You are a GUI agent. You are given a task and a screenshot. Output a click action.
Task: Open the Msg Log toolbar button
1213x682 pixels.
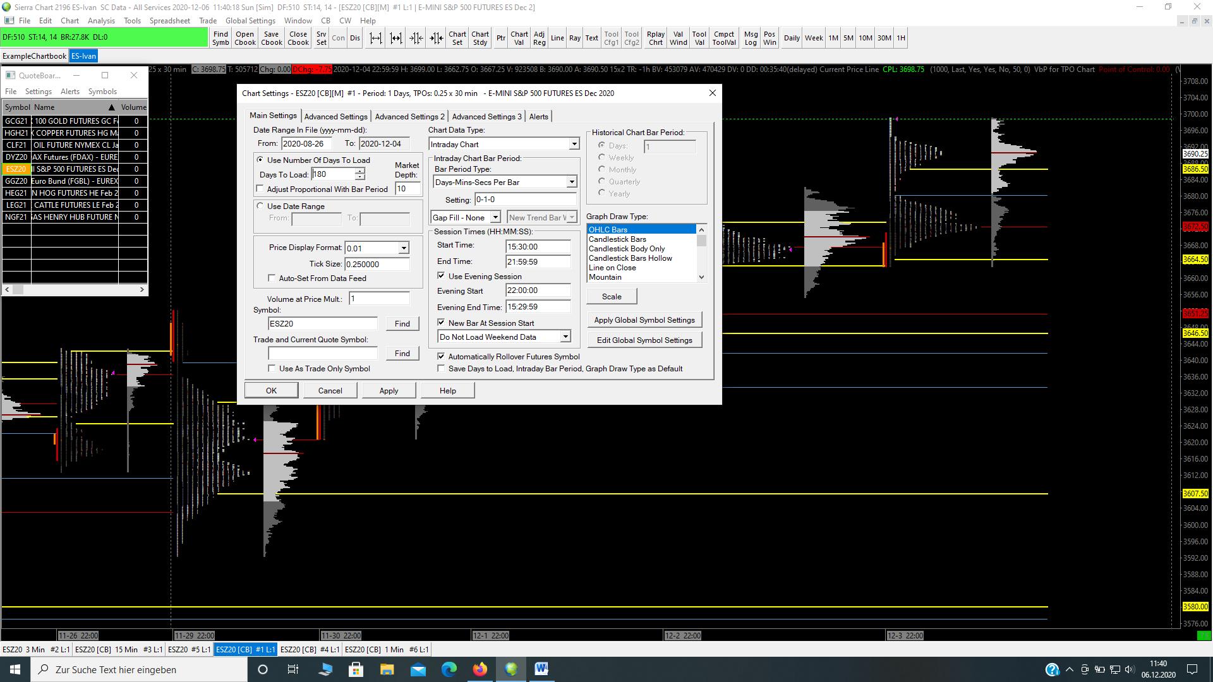point(751,38)
